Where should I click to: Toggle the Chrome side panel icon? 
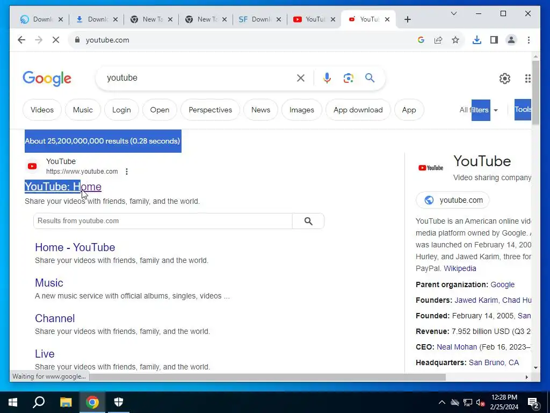point(494,40)
